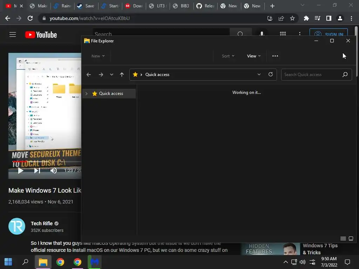The image size is (359, 269).
Task: Go back in File Explorer navigation
Action: click(89, 75)
